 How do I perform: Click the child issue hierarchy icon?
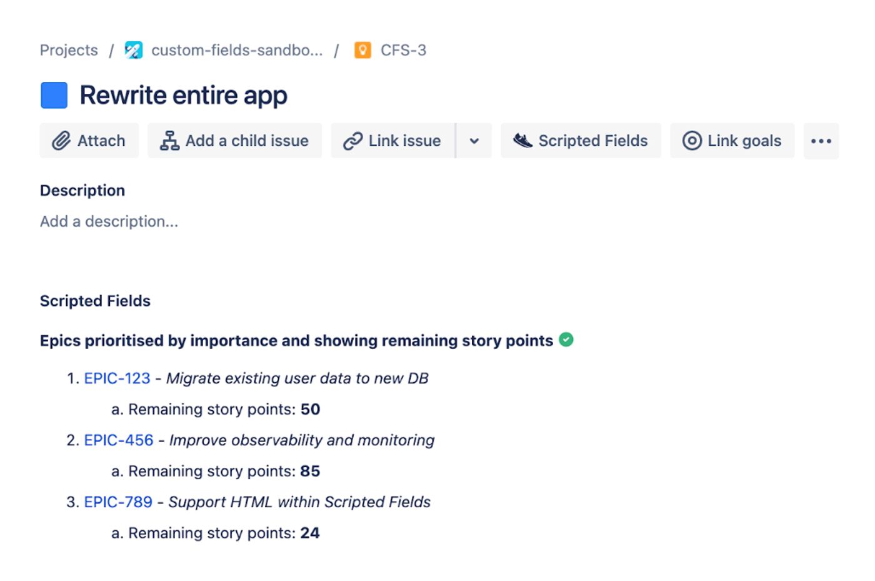click(x=169, y=141)
